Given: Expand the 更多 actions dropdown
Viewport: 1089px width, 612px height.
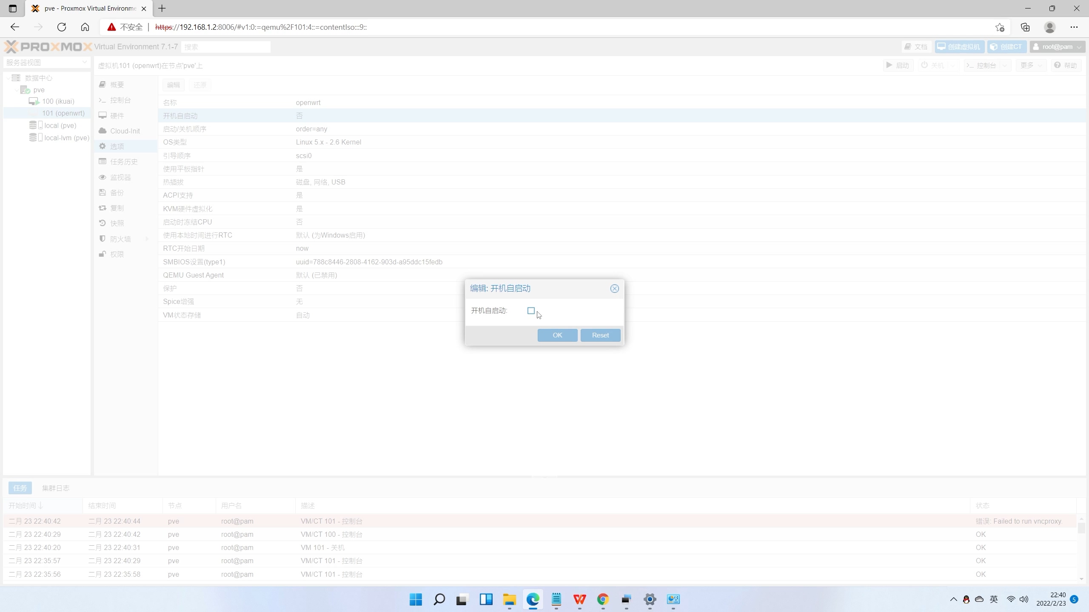Looking at the screenshot, I should tap(1030, 65).
